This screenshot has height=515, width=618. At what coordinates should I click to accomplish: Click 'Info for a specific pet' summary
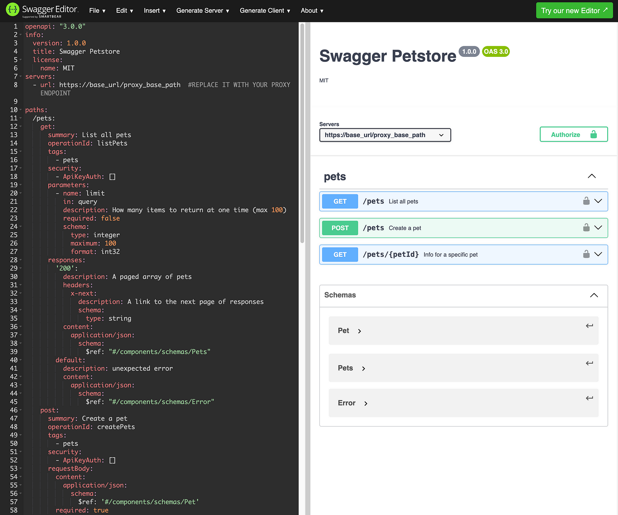pyautogui.click(x=450, y=255)
